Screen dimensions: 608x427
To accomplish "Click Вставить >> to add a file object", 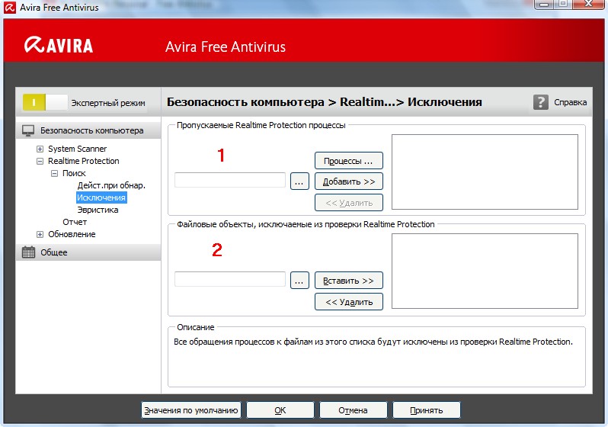I will (x=349, y=281).
